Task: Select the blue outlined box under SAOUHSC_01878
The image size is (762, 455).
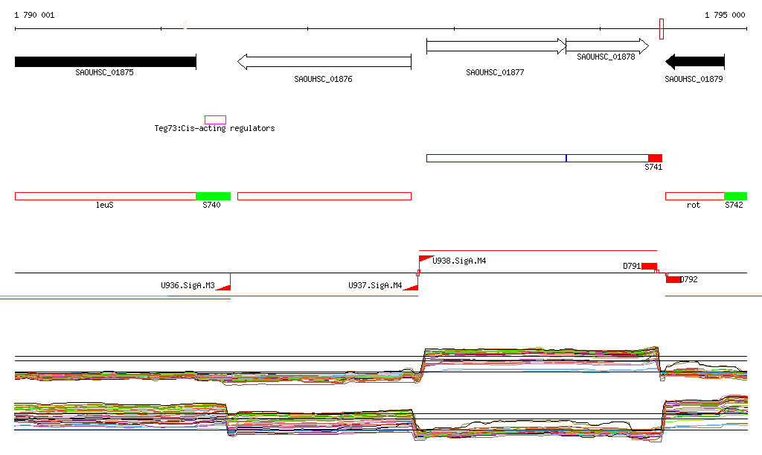Action: click(607, 158)
